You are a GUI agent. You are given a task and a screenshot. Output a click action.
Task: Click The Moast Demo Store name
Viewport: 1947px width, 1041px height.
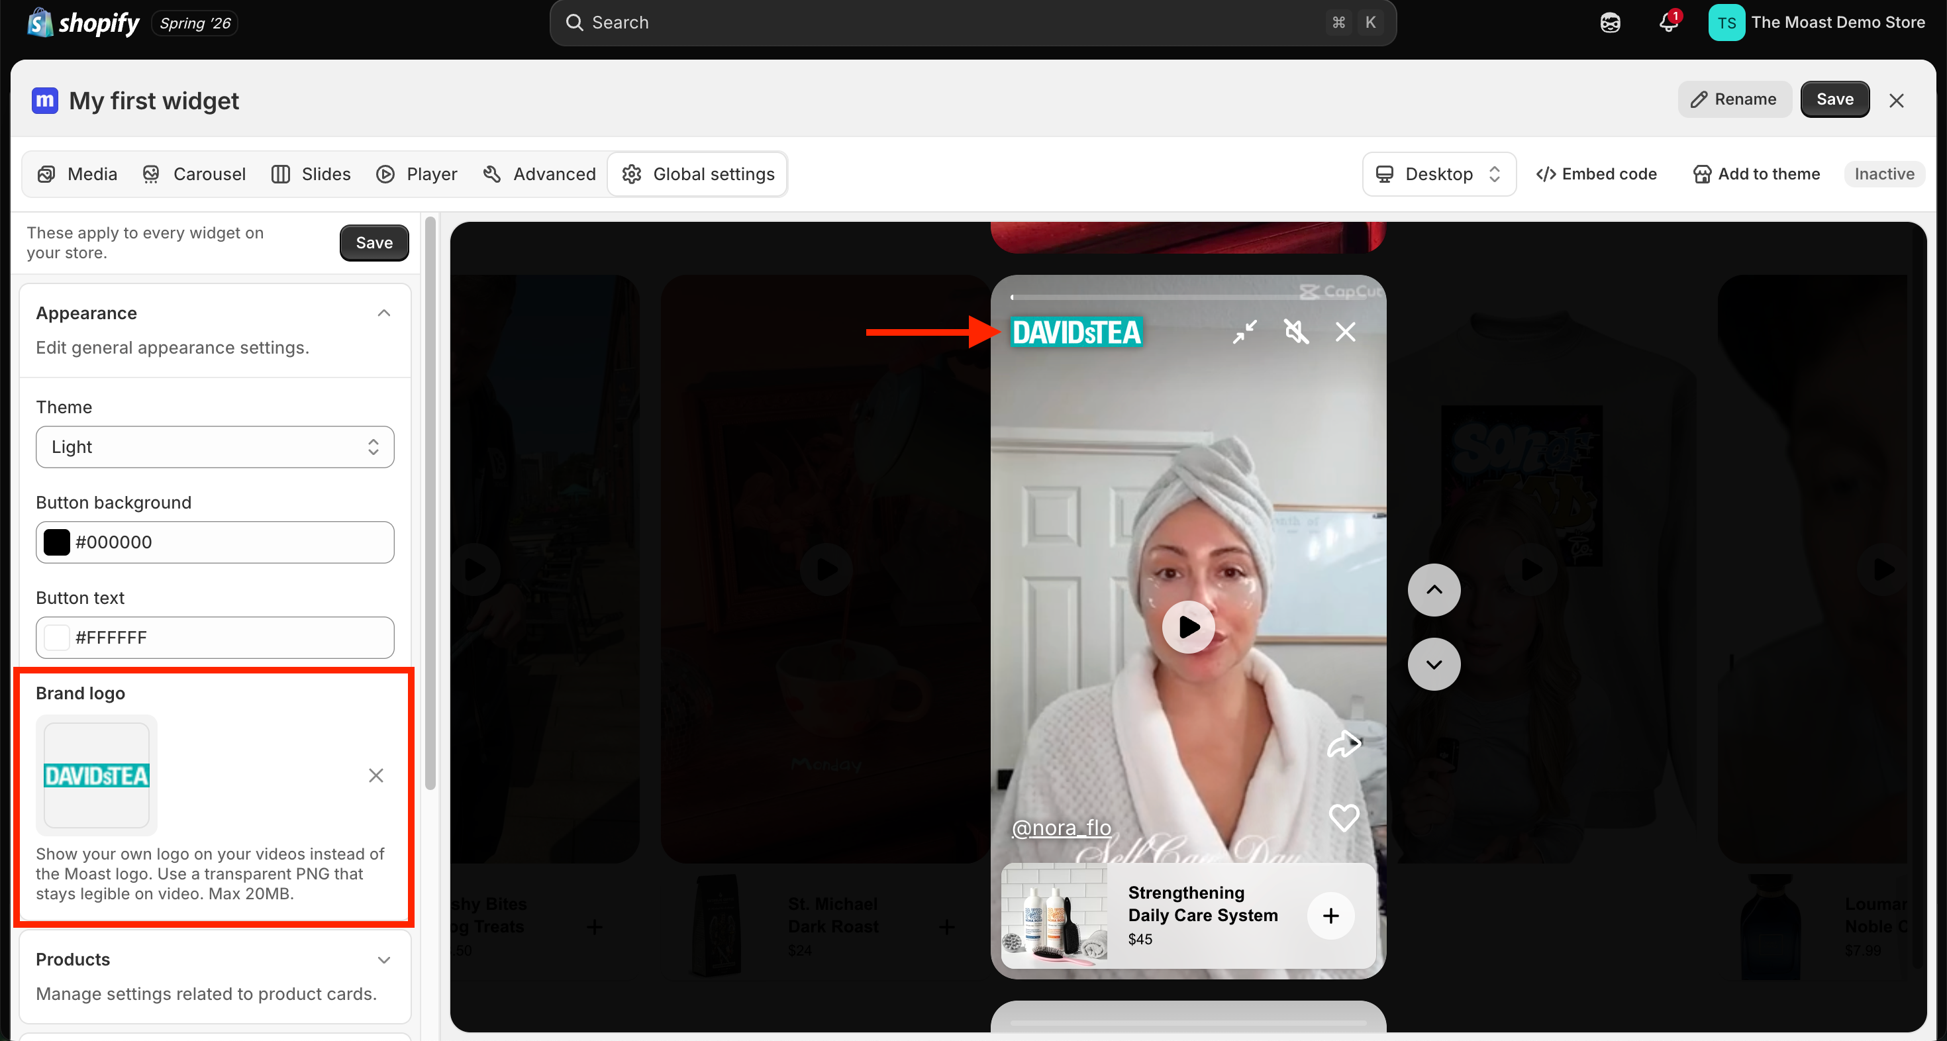(x=1838, y=22)
